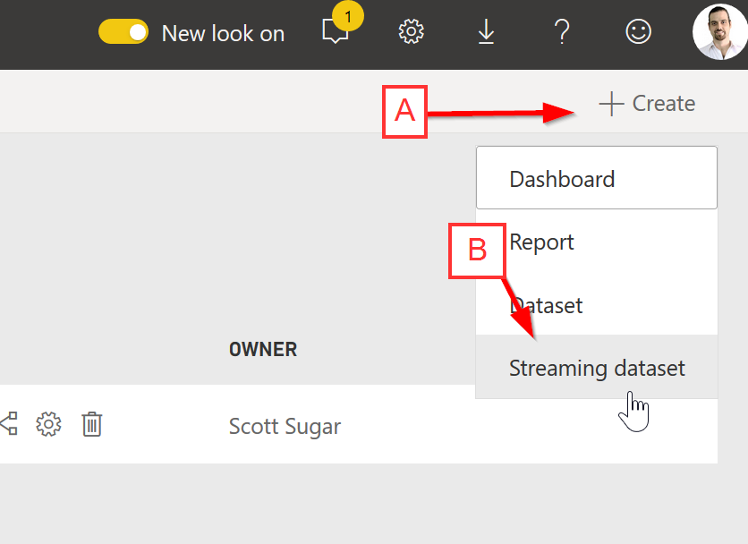Open the user profile picture
The image size is (748, 544).
coord(719,33)
